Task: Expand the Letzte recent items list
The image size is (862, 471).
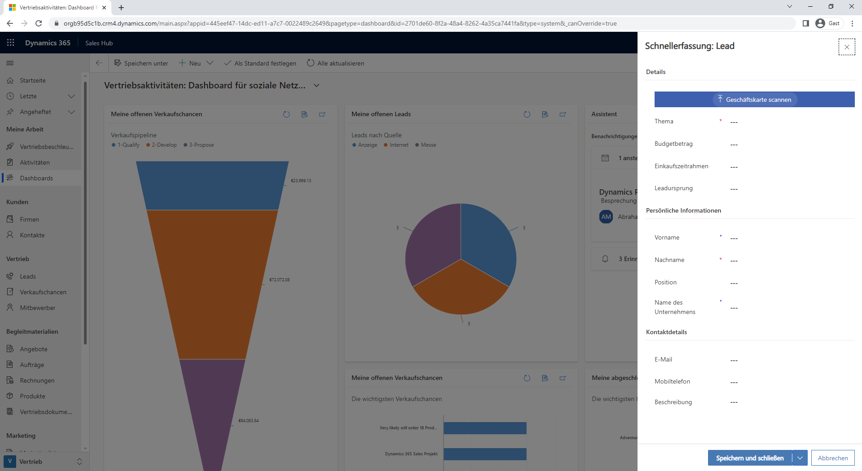Action: [x=71, y=96]
